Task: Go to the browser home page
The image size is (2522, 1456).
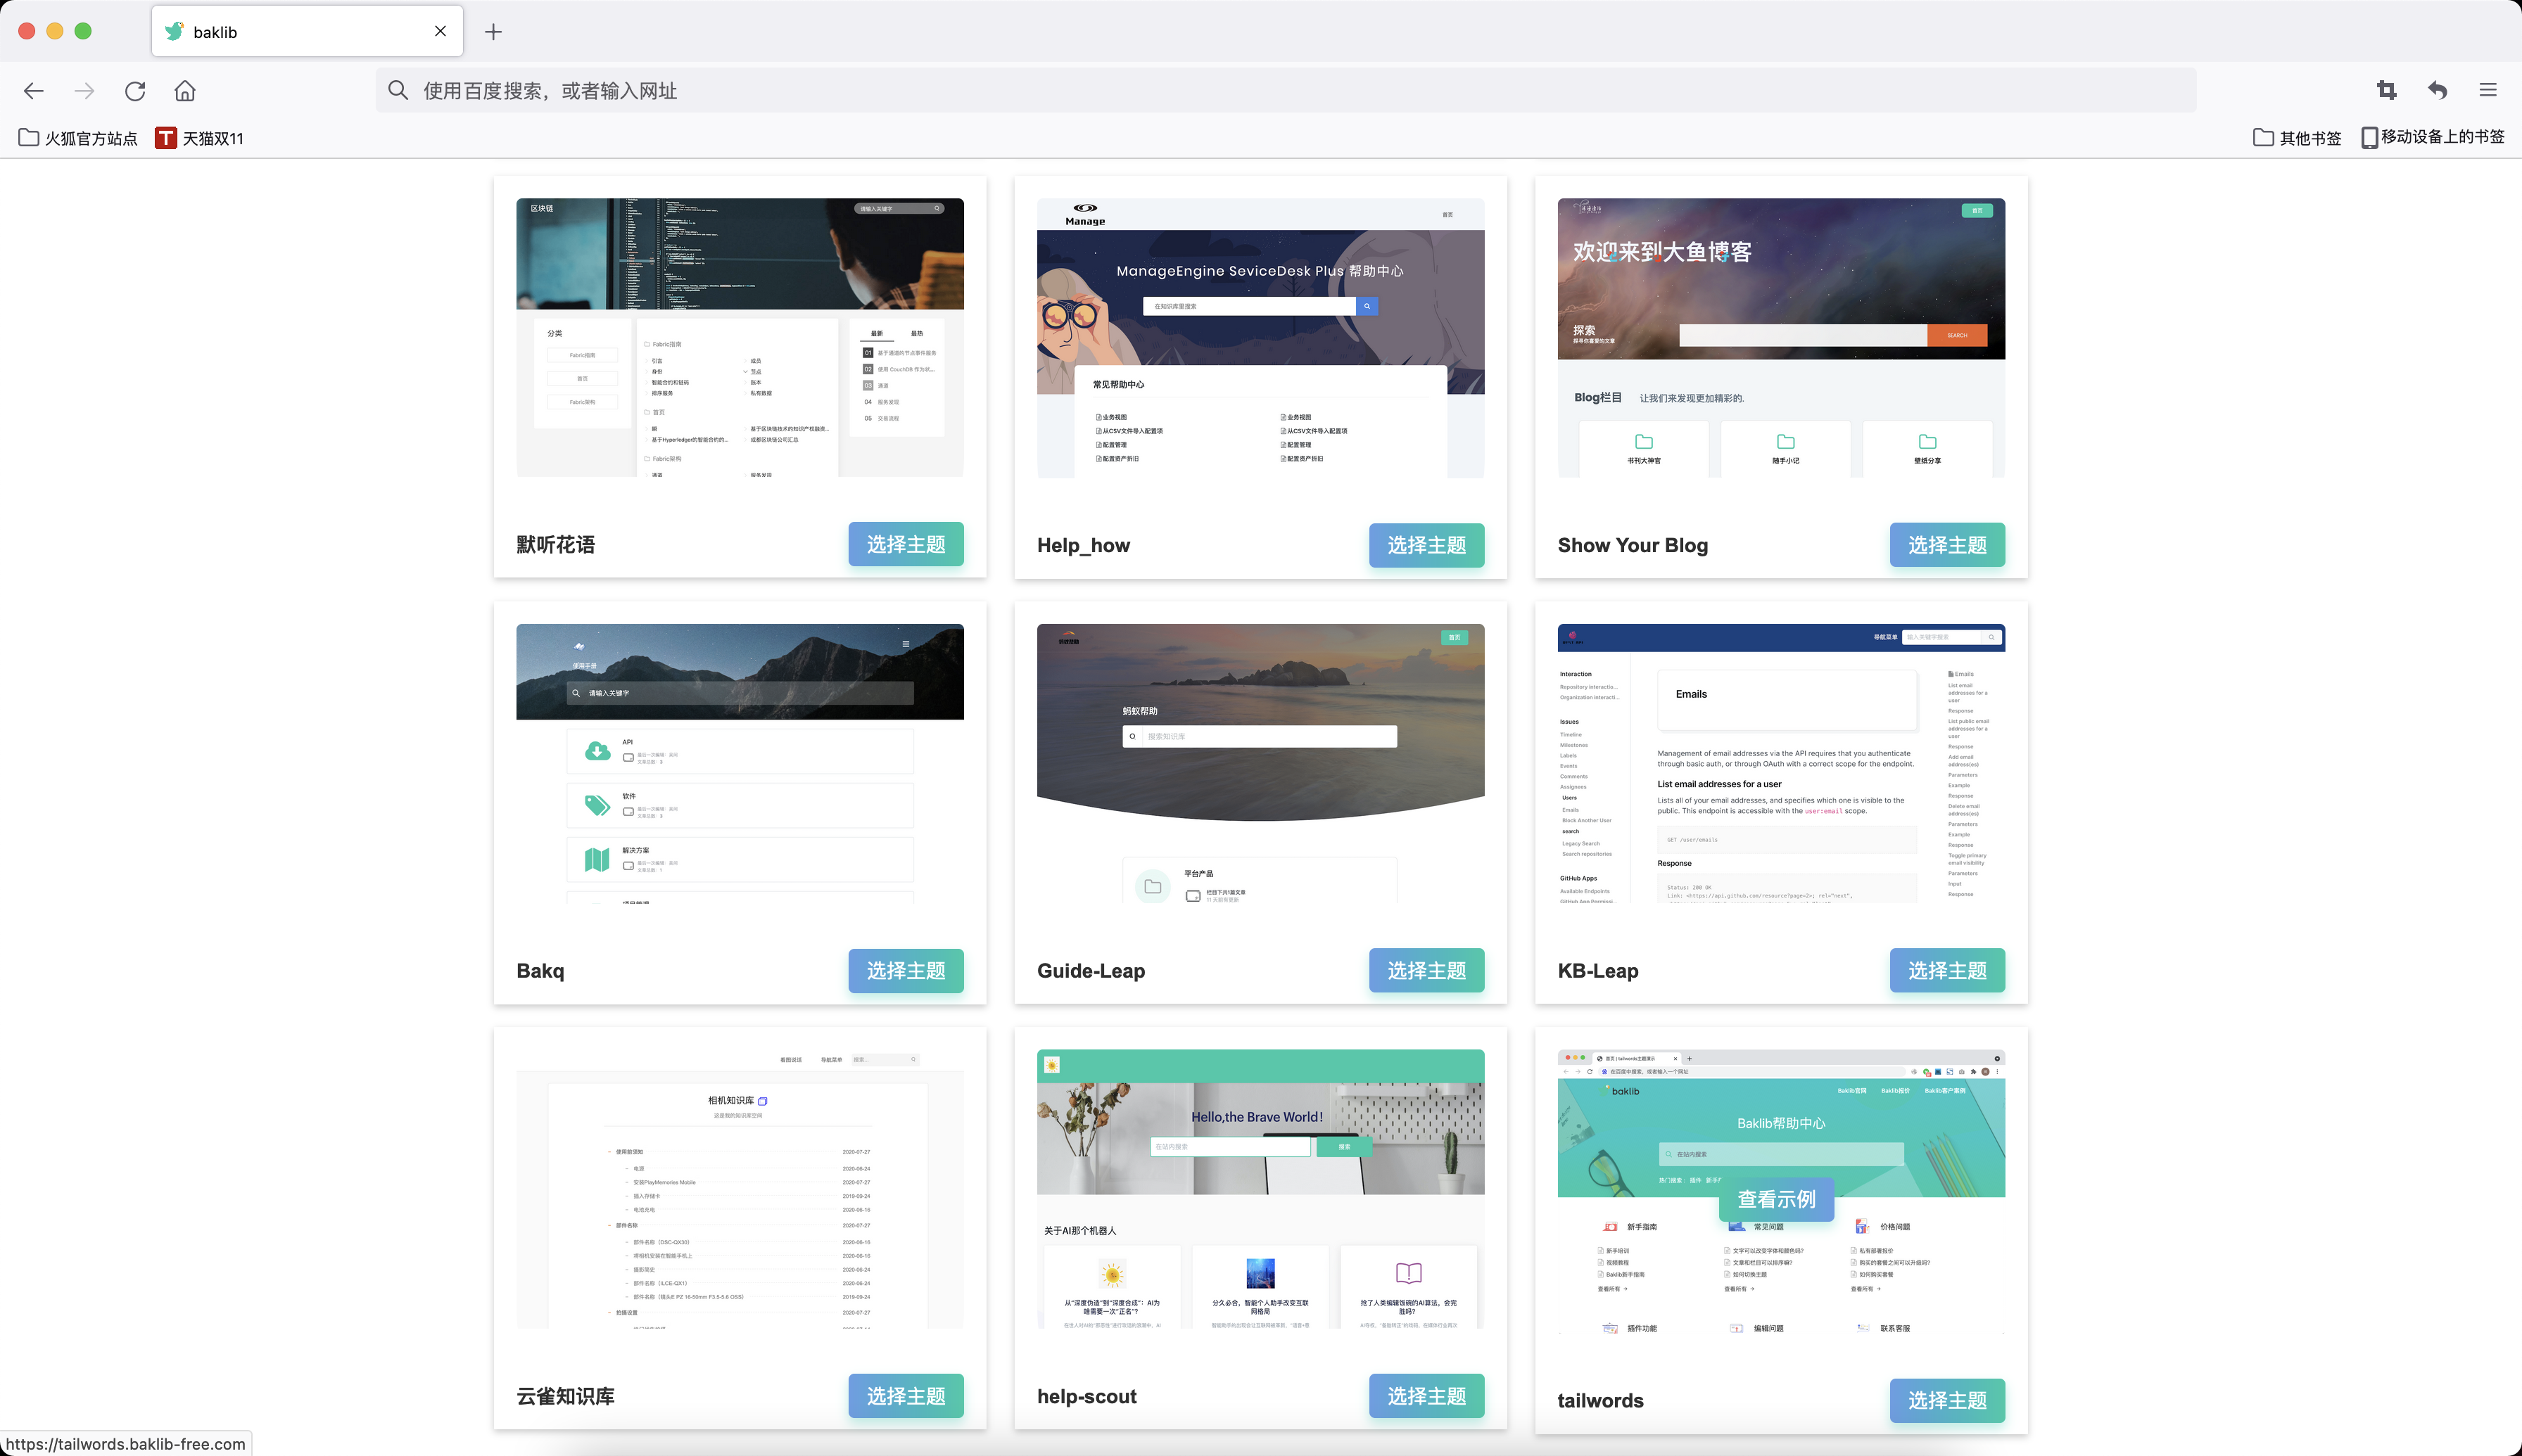Action: click(x=185, y=91)
